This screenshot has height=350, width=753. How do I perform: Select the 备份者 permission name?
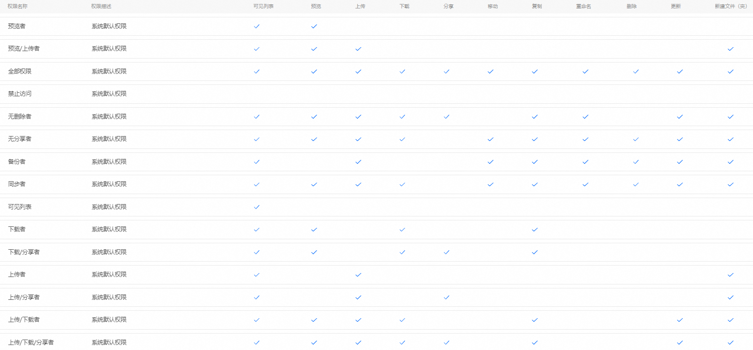click(17, 162)
